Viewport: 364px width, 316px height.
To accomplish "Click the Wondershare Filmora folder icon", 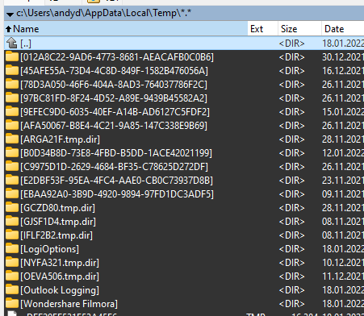I will tap(12, 303).
